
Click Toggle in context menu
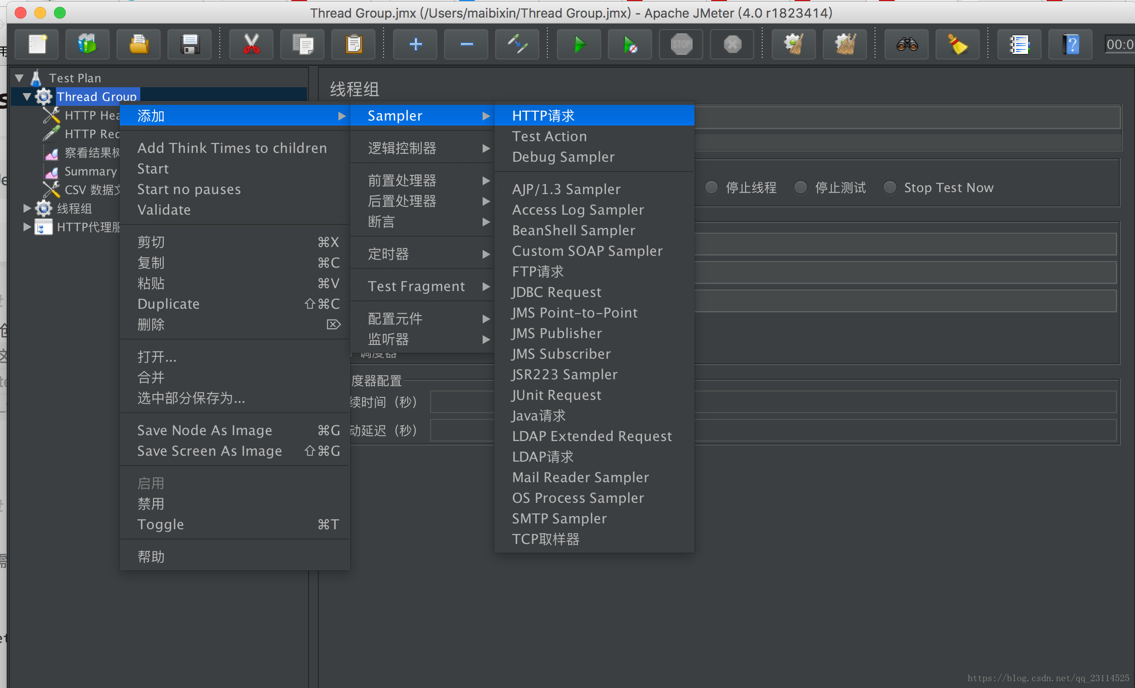tap(235, 524)
